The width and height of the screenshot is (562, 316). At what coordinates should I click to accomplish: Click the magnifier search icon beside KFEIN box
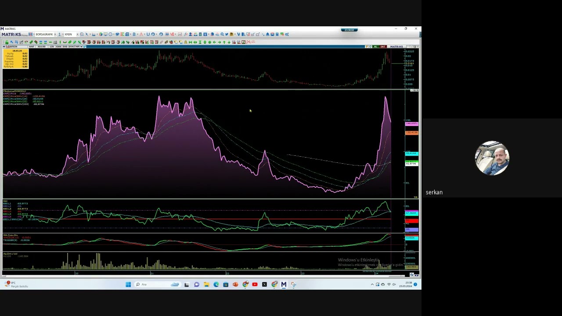[82, 34]
